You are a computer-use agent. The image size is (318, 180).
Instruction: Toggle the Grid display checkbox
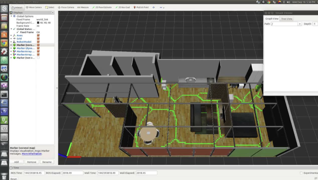(x=38, y=39)
